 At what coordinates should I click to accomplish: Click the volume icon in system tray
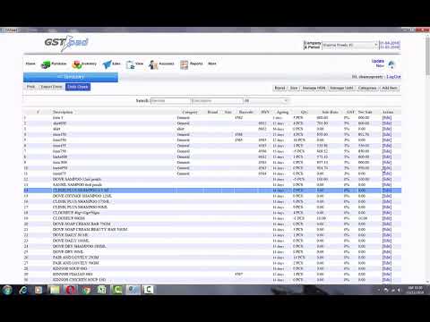[400, 290]
